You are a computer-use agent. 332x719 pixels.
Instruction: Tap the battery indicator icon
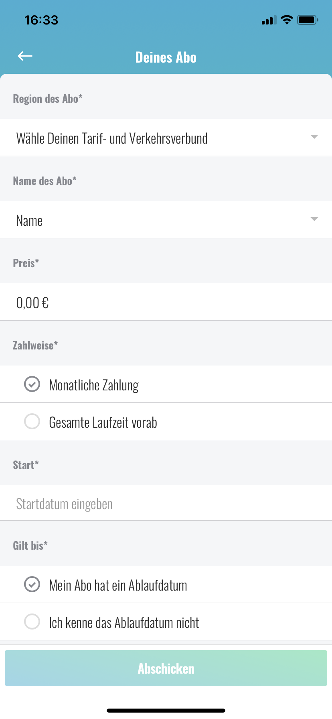pos(307,20)
